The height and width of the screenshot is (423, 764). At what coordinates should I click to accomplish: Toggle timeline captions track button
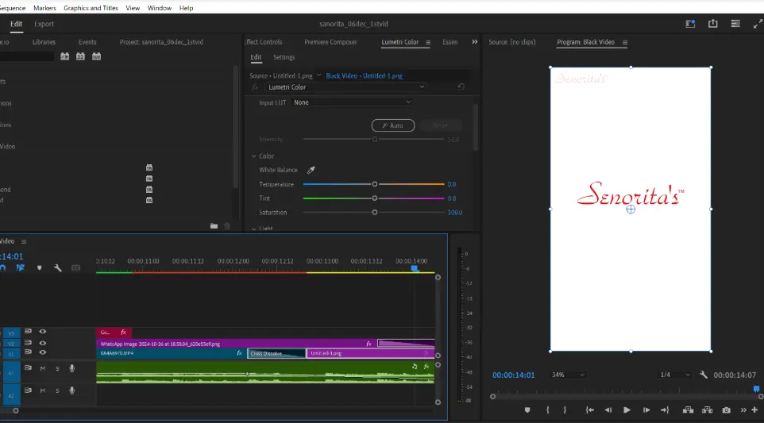click(76, 267)
